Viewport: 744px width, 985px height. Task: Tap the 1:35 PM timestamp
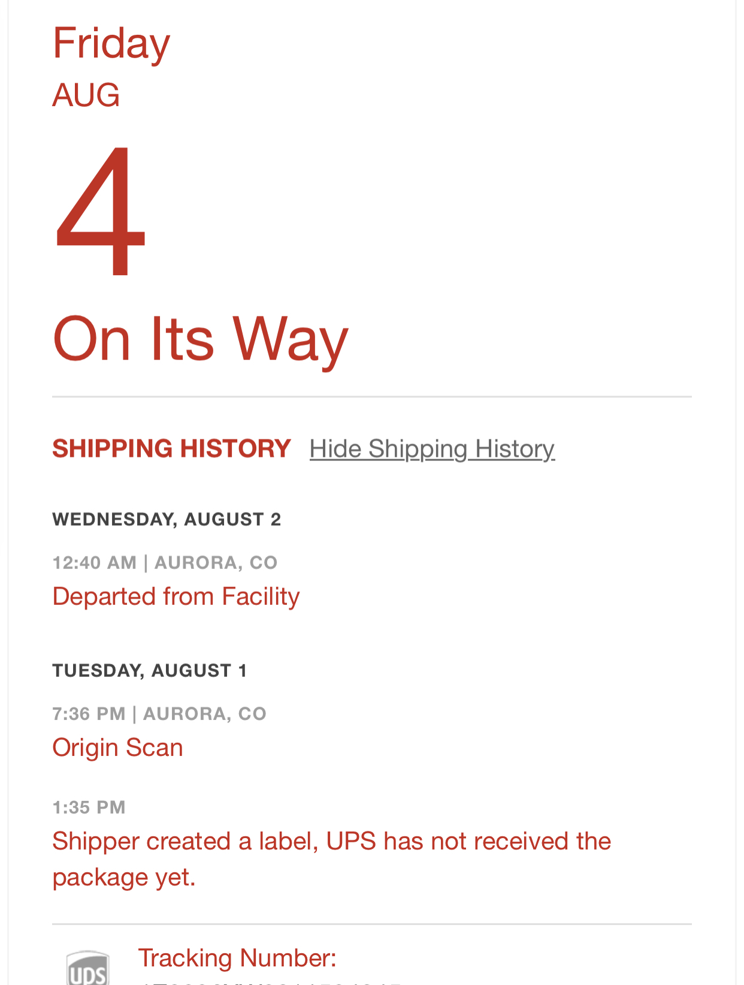[x=89, y=807]
